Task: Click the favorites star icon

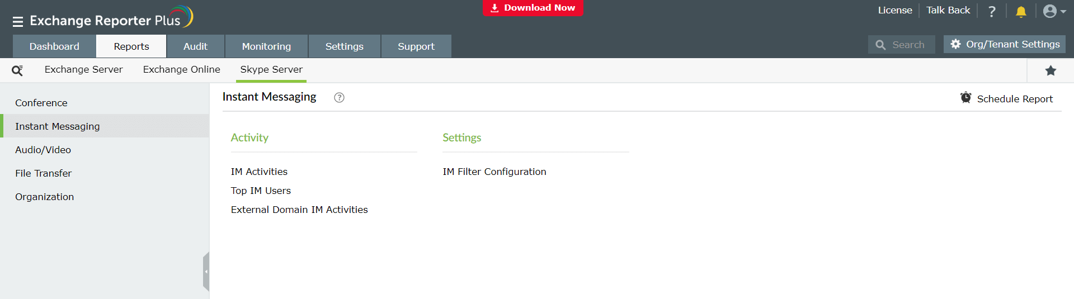Action: point(1051,70)
